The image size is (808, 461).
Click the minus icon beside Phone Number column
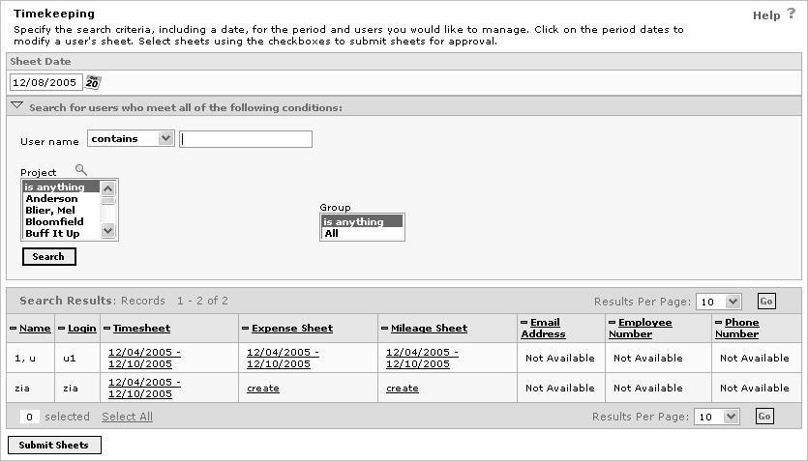(x=718, y=323)
